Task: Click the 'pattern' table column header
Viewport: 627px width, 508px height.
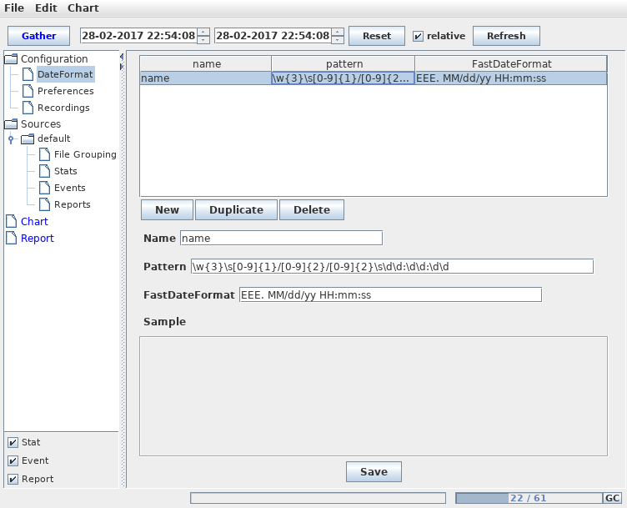Action: point(344,64)
